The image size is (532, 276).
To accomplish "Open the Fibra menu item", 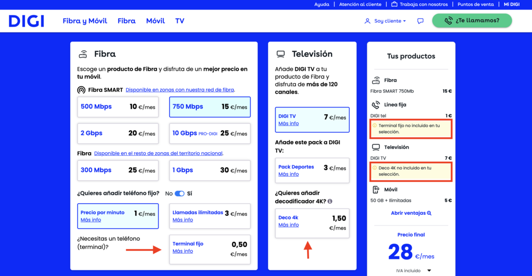I will (127, 21).
